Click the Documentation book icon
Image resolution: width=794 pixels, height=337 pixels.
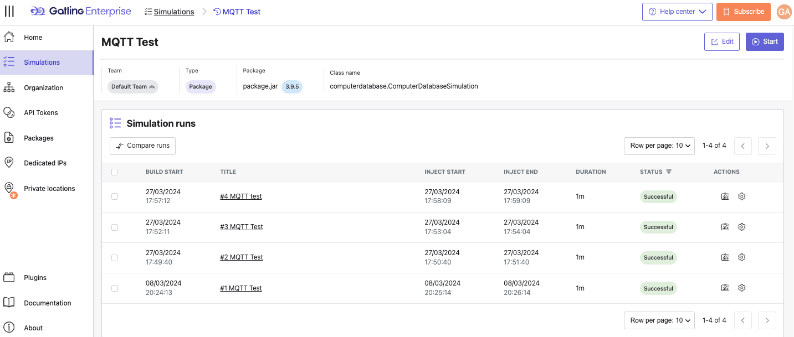pos(9,303)
